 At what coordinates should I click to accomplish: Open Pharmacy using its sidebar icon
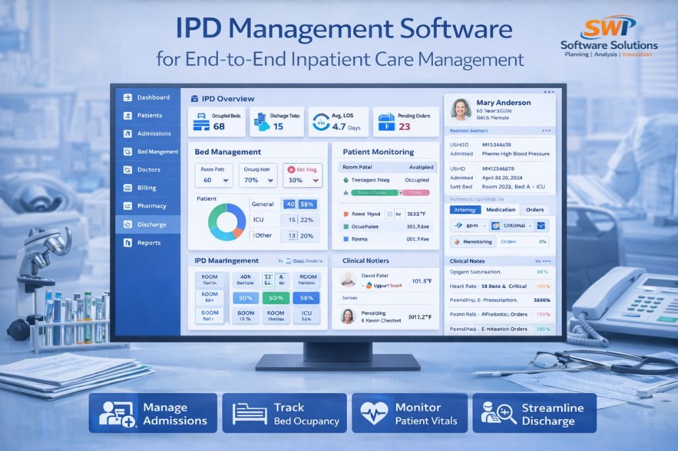click(x=126, y=206)
